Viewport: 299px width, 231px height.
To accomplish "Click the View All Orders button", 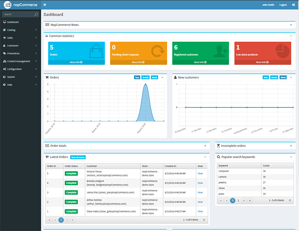I will click(78, 157).
